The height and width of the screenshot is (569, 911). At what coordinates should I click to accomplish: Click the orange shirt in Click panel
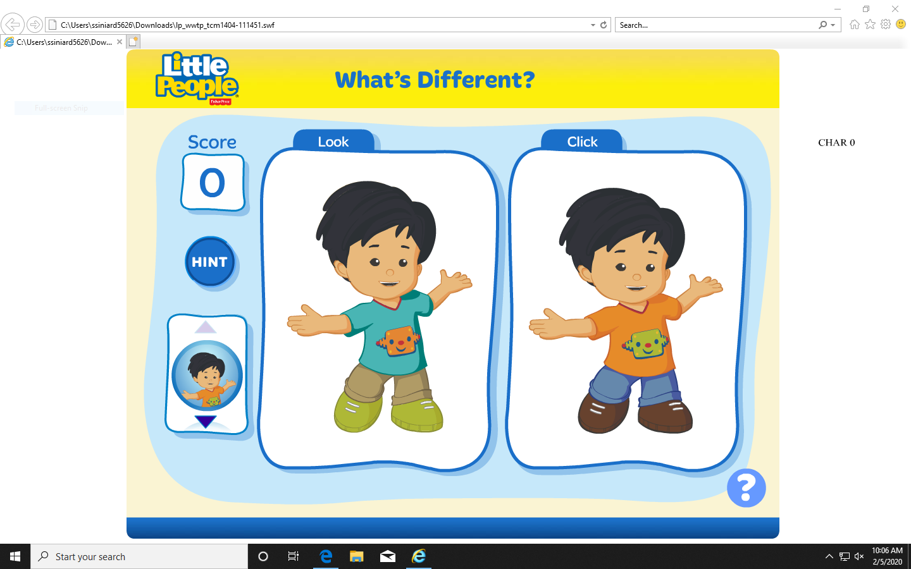coord(631,335)
